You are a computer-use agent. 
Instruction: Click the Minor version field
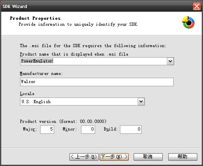(x=88, y=129)
